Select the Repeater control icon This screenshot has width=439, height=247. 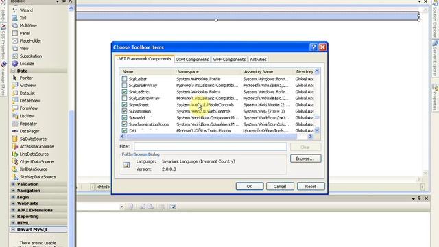click(x=15, y=123)
